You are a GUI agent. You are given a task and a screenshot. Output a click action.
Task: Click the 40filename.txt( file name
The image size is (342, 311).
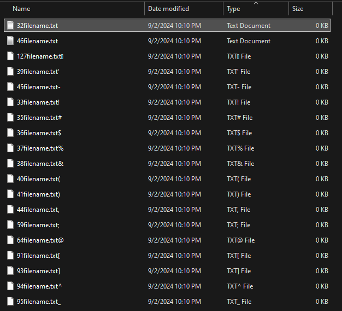tap(38, 179)
